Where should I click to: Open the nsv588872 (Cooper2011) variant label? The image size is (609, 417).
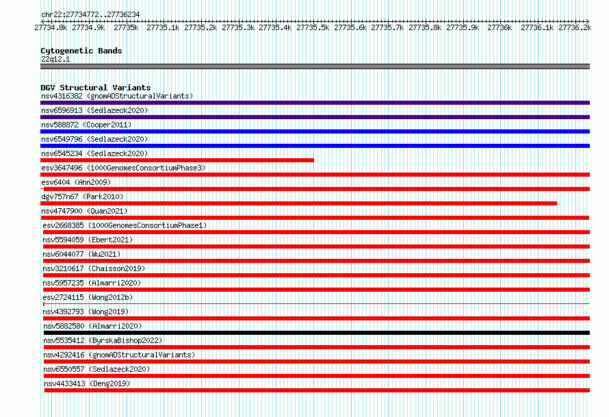coord(86,125)
